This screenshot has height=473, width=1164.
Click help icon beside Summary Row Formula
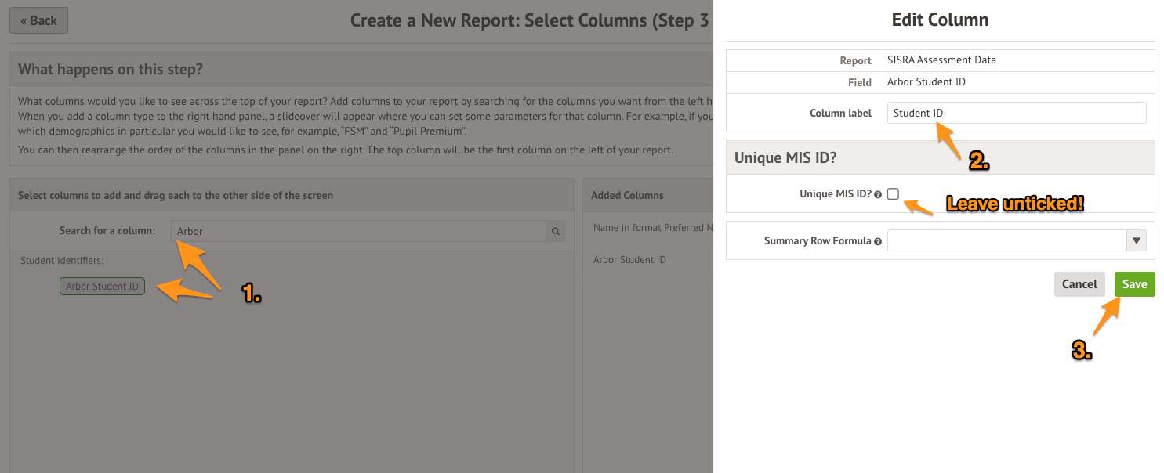coord(878,241)
